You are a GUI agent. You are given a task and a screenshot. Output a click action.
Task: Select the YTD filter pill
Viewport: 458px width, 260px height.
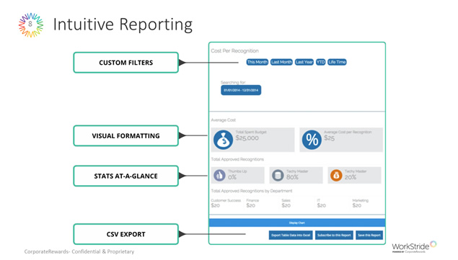pyautogui.click(x=320, y=62)
